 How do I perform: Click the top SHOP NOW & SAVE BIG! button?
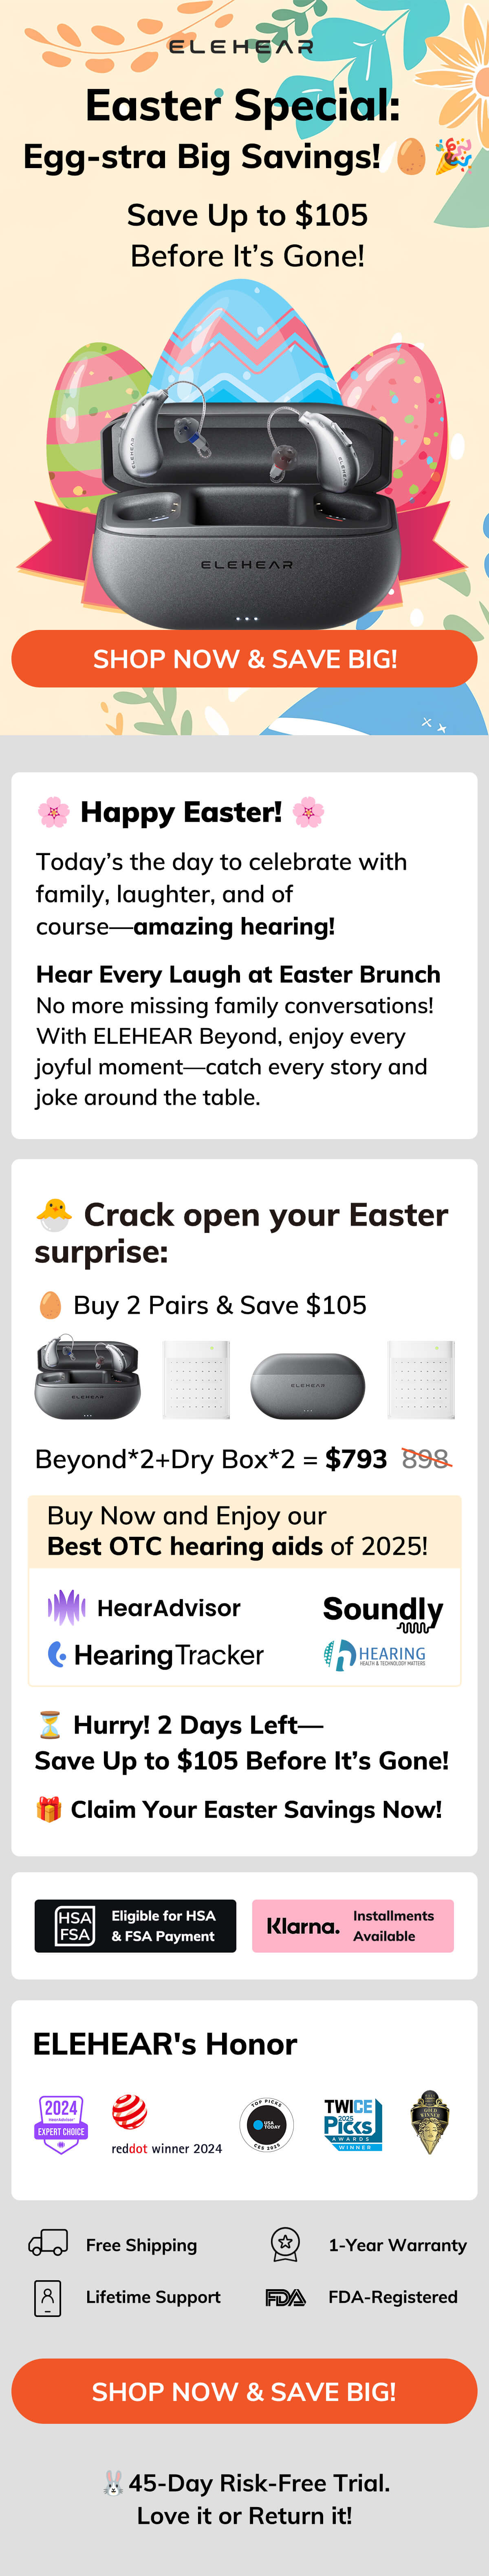point(244,659)
